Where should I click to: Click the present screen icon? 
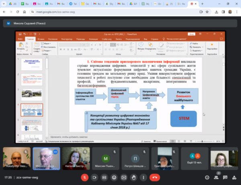(124, 177)
